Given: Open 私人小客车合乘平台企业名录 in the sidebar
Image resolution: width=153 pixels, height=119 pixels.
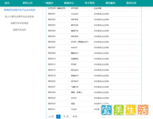Looking at the screenshot, I should tap(19, 17).
